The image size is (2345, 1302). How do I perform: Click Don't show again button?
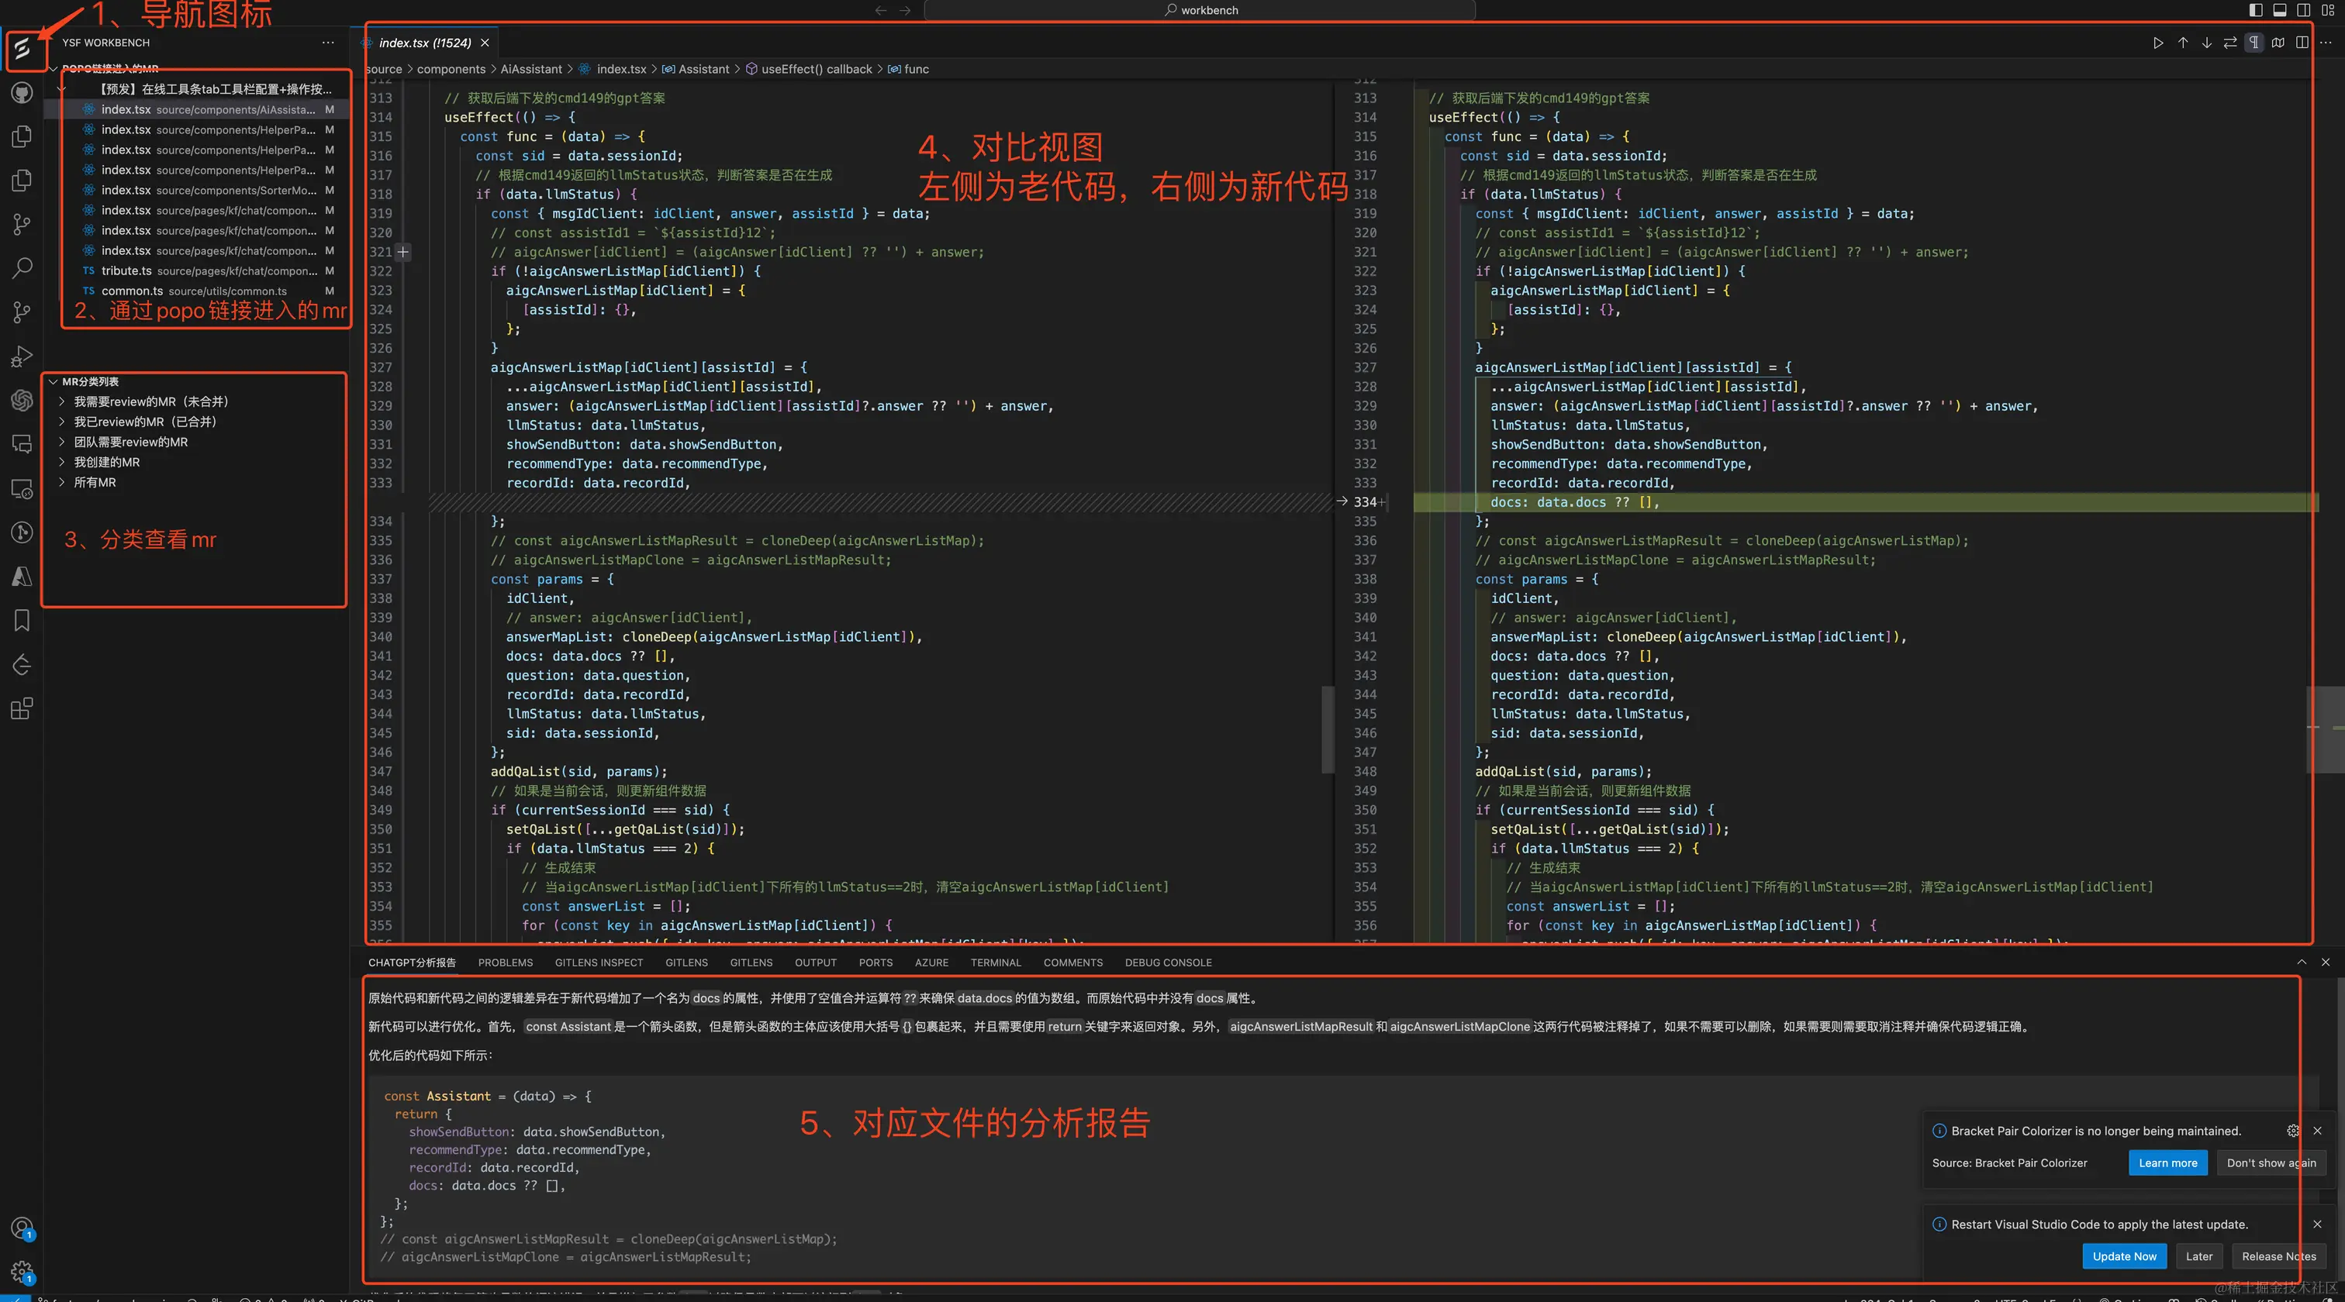tap(2271, 1162)
